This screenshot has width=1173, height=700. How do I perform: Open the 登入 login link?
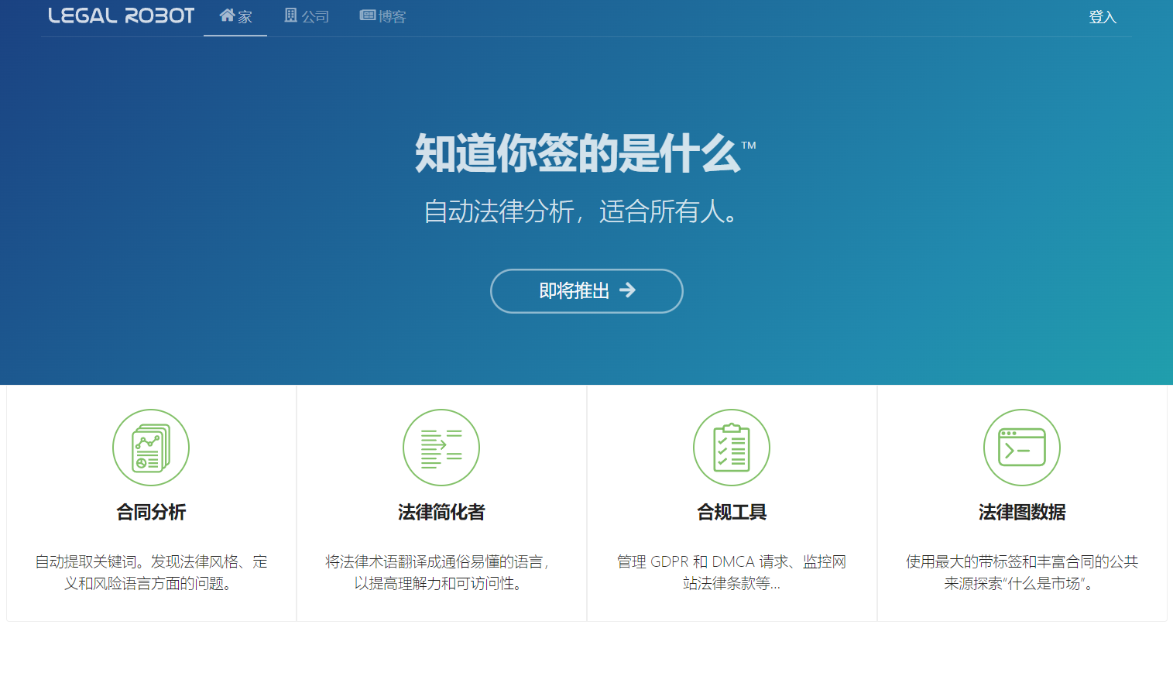tap(1103, 16)
